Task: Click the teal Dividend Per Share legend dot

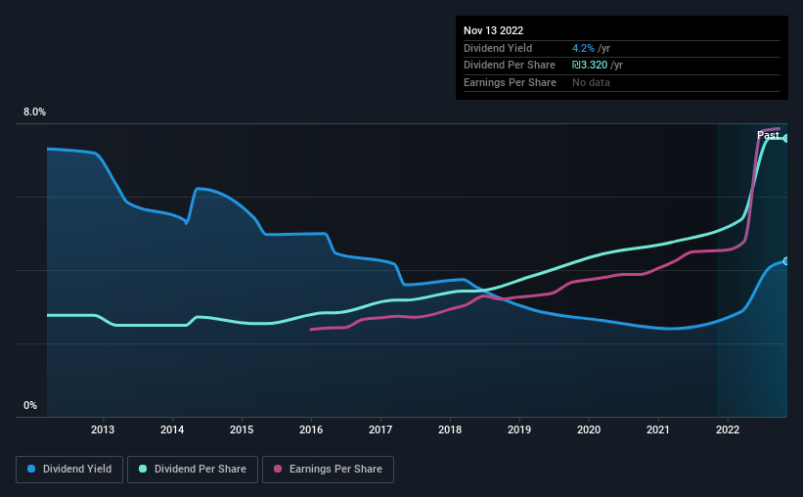Action: pyautogui.click(x=144, y=470)
